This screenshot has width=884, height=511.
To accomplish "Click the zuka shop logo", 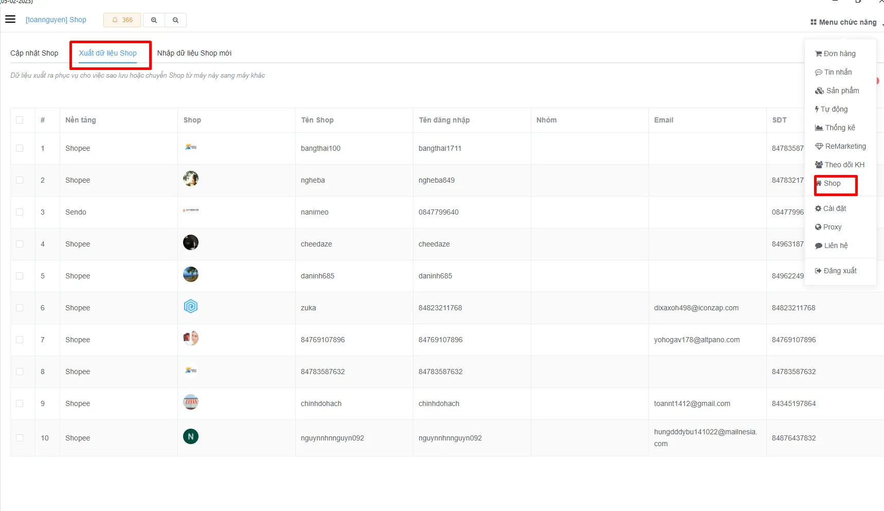I will (x=191, y=306).
